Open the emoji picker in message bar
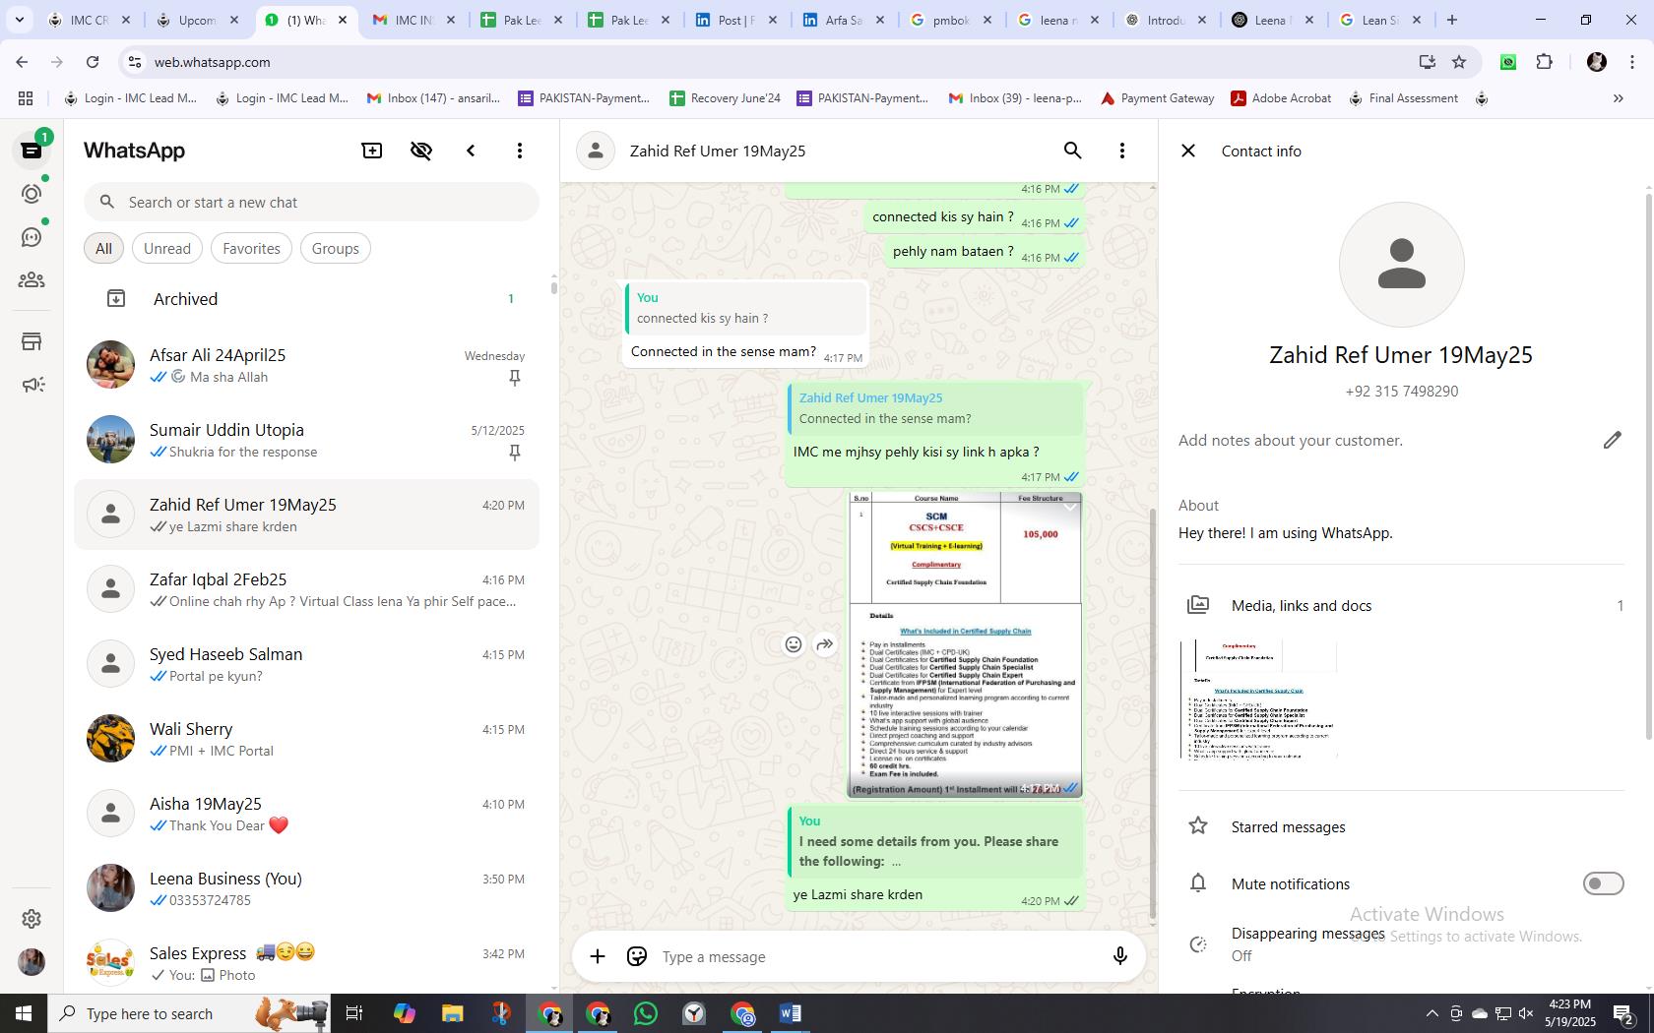 (x=637, y=956)
